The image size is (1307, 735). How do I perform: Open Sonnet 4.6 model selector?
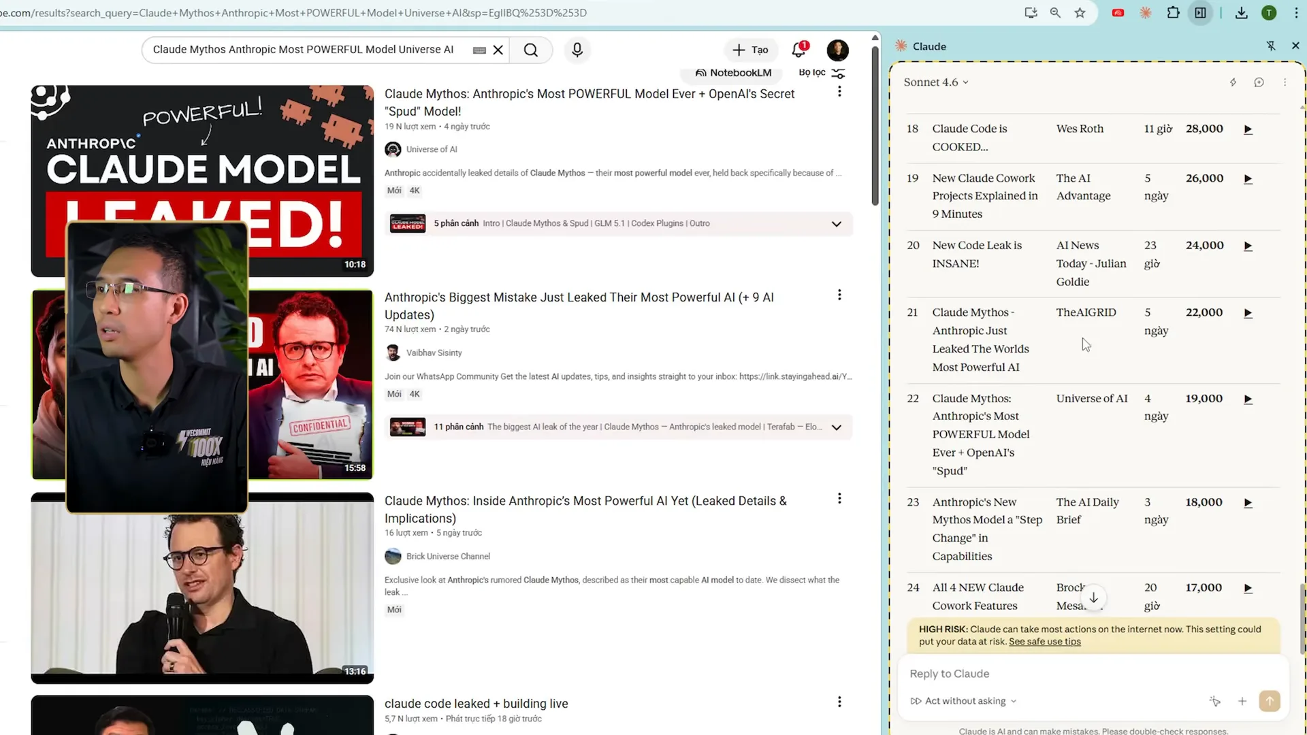tap(936, 82)
